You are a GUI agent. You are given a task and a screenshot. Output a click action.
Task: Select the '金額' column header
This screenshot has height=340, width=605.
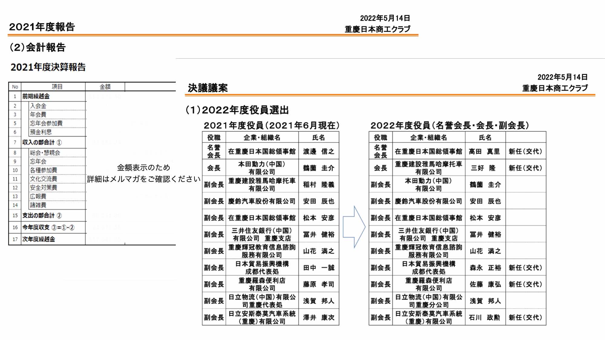point(105,87)
